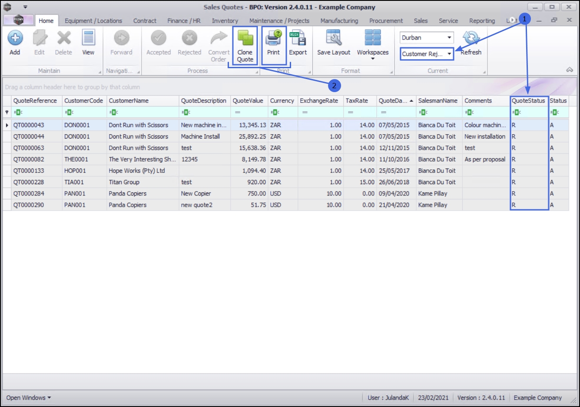Open the Process group dialog launcher
Screen dimensions: 580x407
pos(256,72)
